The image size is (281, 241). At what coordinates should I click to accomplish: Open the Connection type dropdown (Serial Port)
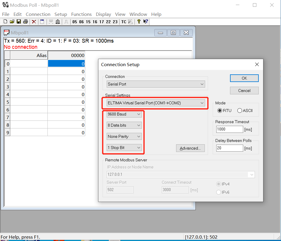(x=156, y=84)
